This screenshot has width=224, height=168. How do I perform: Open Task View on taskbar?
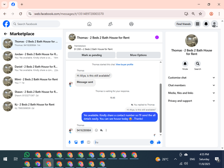pyautogui.click(x=16, y=159)
